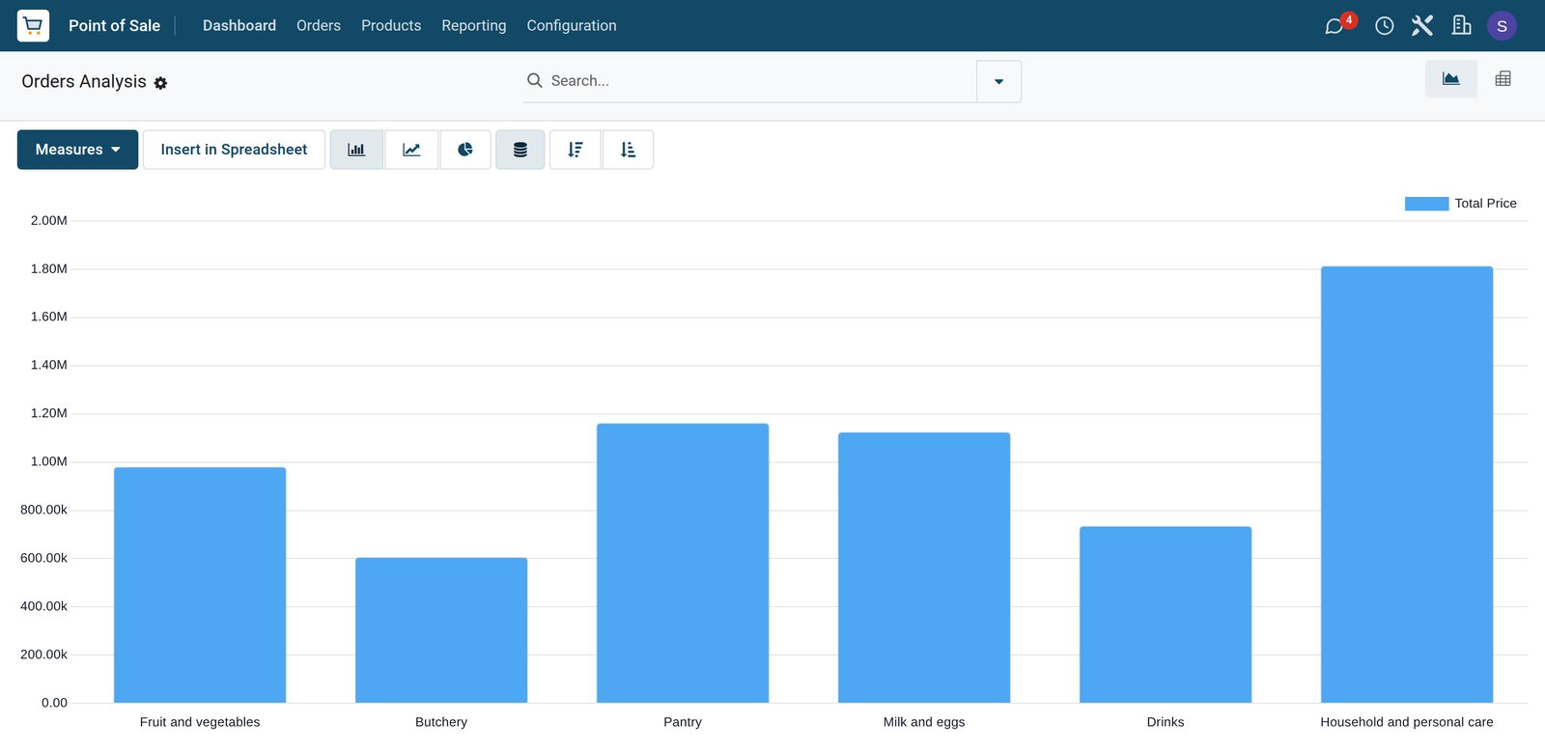Open the user avatar menu

(1502, 26)
